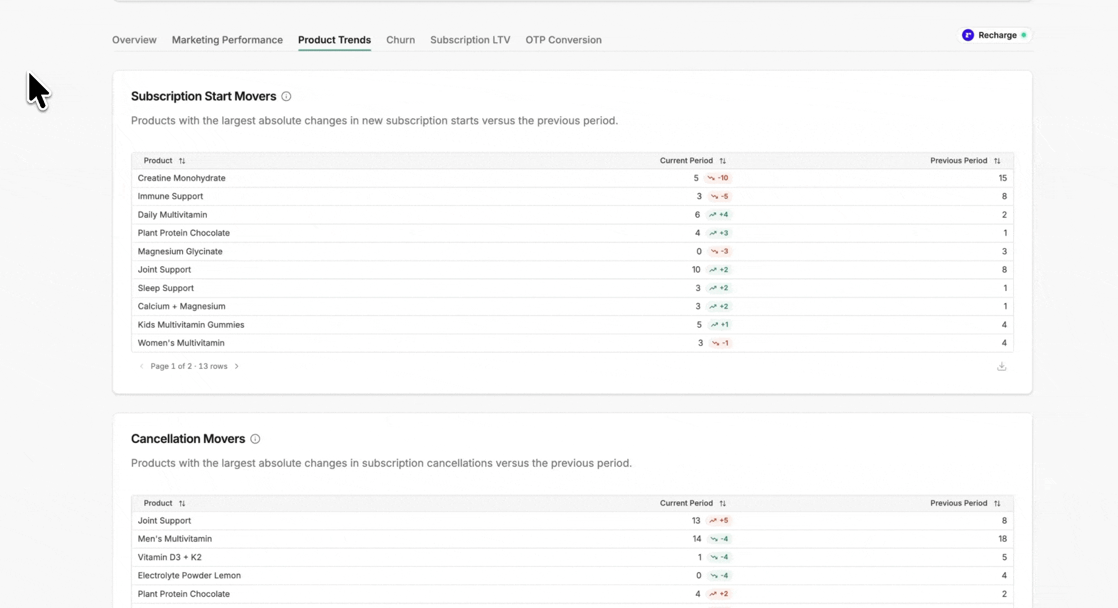Screen dimensions: 1118x608
Task: Sort Cancellation Movers by Product column
Action: point(182,503)
